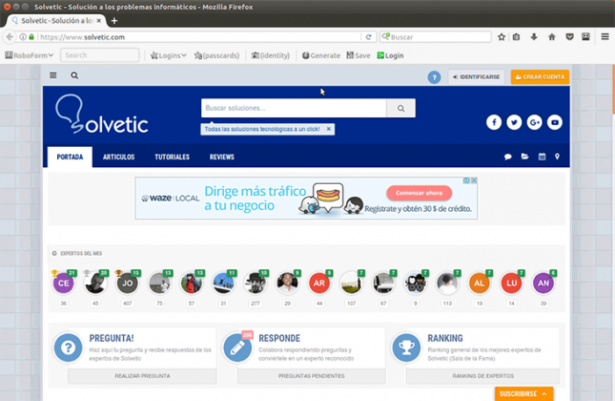Open Firefox downloads arrow
Screen dimensions: 615x401
point(534,37)
